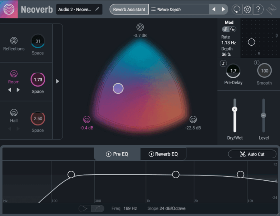
Task: Go to the next preset arrow
Action: click(223, 9)
